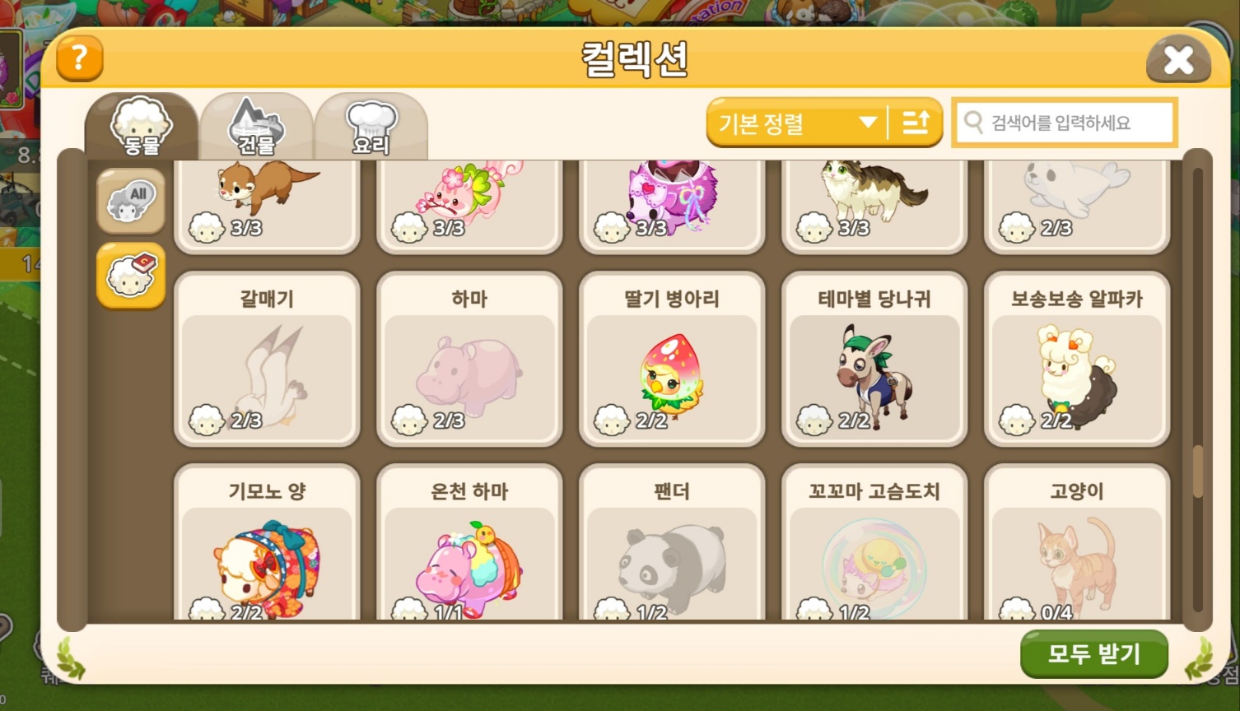Image resolution: width=1240 pixels, height=711 pixels.
Task: Open the 딸기 병아리 card
Action: (672, 360)
